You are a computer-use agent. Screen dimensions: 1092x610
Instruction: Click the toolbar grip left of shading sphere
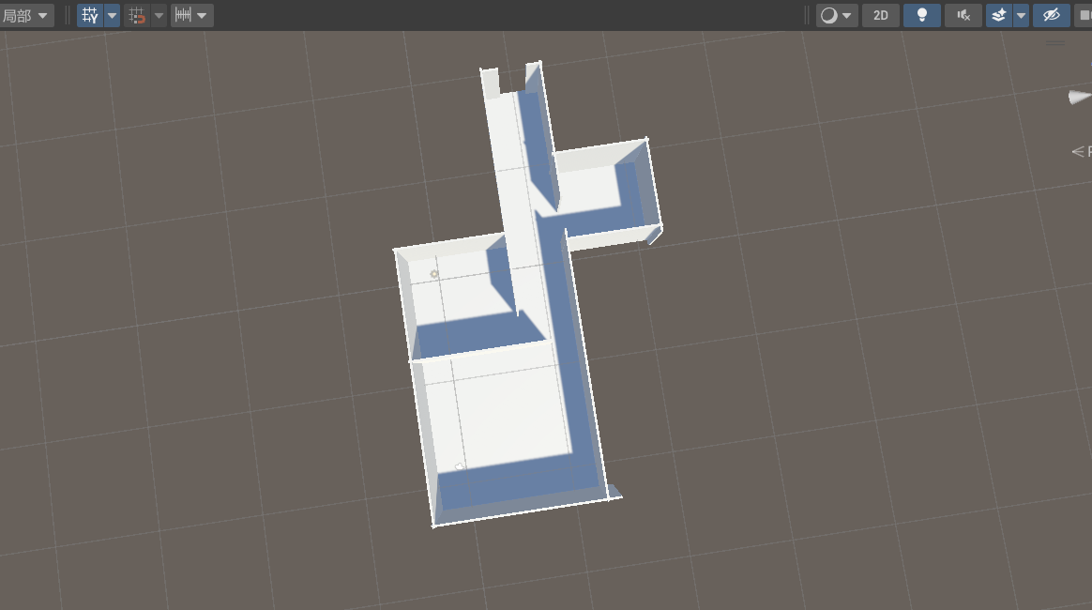click(x=807, y=15)
